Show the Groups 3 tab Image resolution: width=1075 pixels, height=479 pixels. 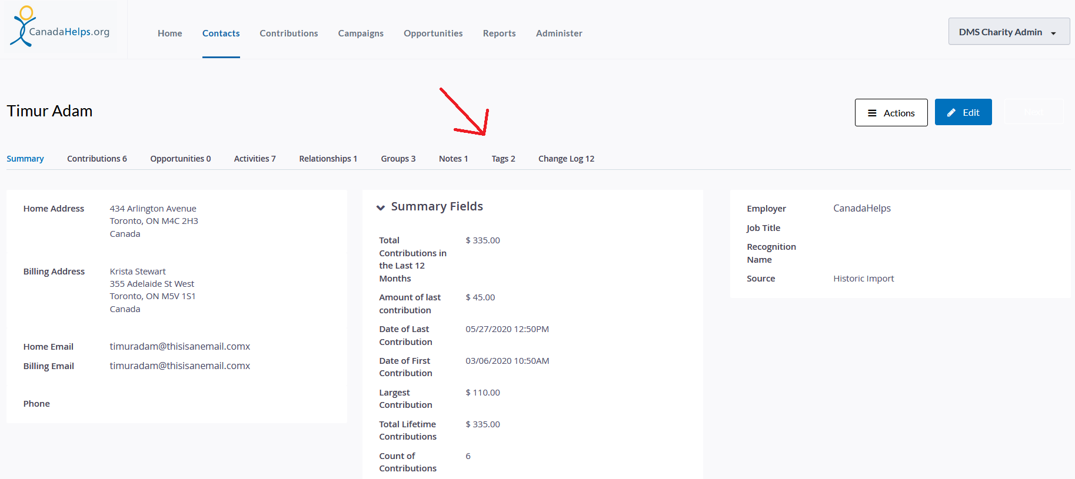398,159
